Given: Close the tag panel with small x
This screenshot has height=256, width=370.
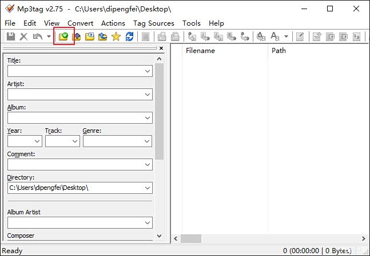Looking at the screenshot, I should pyautogui.click(x=161, y=48).
